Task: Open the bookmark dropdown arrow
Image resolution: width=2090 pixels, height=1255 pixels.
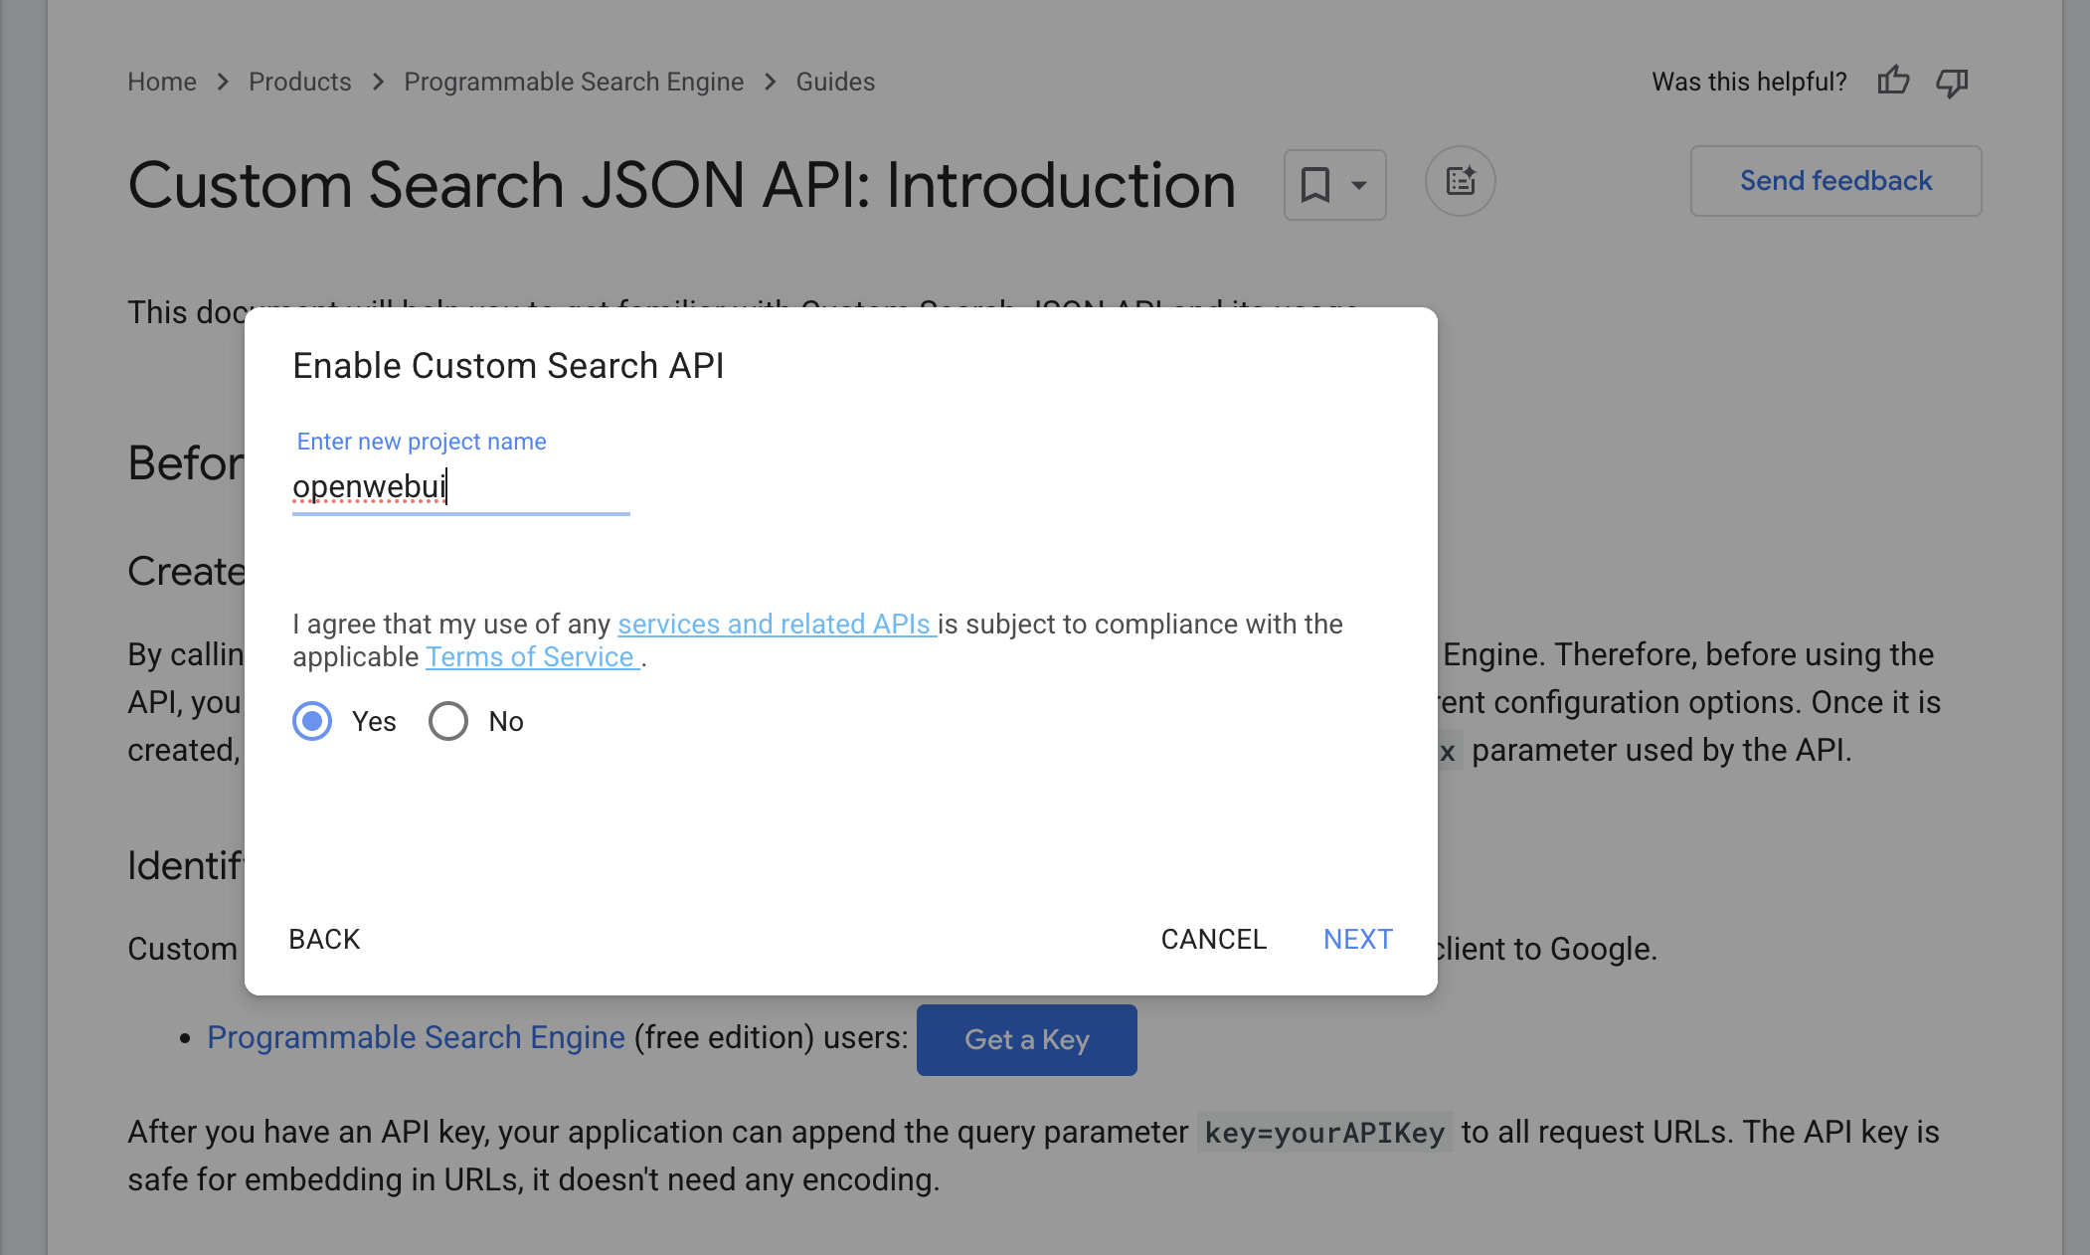Action: coord(1358,185)
